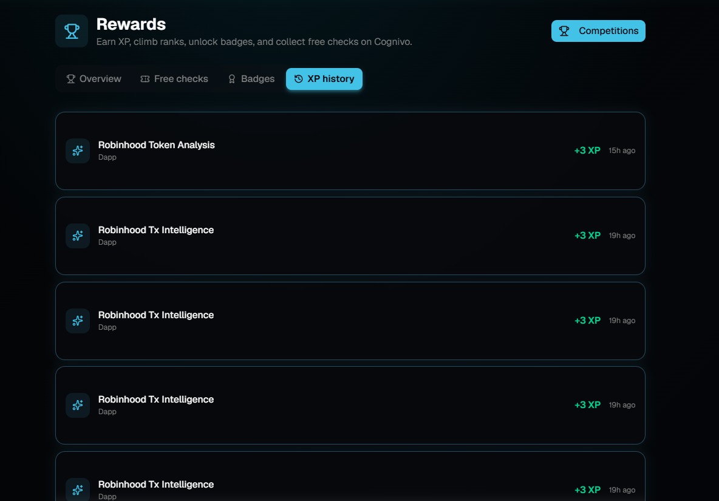Screen dimensions: 719x501
Task: Switch to the Overview tab
Action: 94,79
